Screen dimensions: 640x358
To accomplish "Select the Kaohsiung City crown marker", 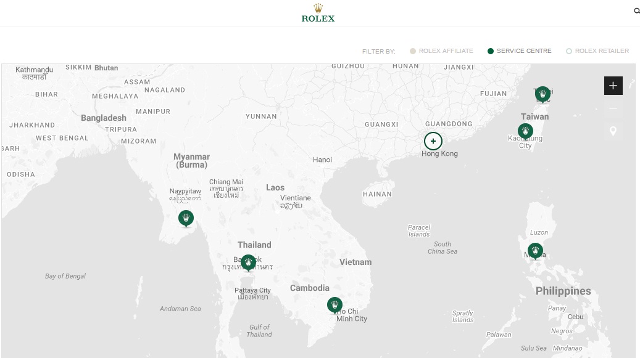I will pyautogui.click(x=525, y=131).
